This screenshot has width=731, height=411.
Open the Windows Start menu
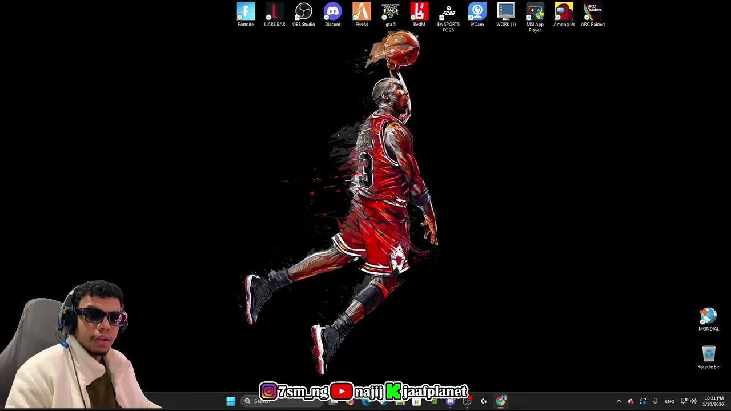point(231,401)
